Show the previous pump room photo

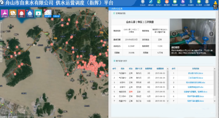point(174,34)
